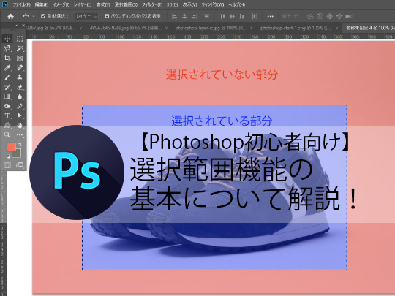Close the 4V9A7646-9269.jpg tab
The height and width of the screenshot is (296, 395).
click(x=166, y=29)
